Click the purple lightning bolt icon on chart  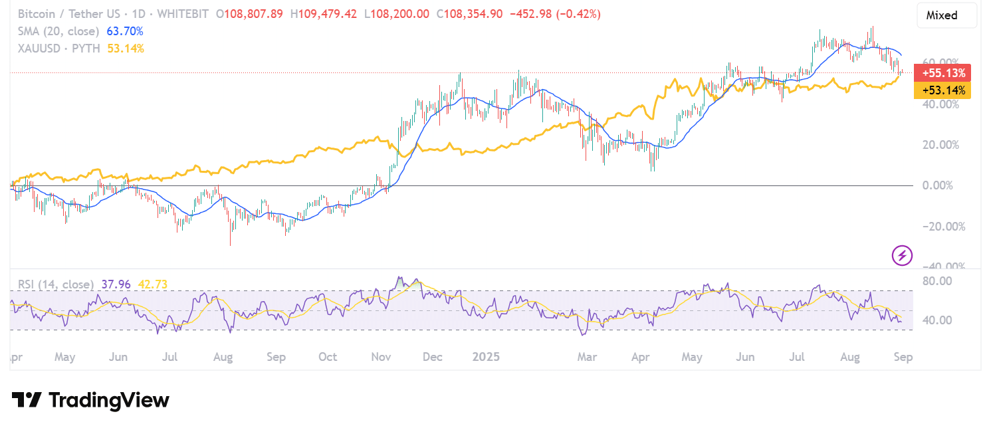click(x=902, y=256)
